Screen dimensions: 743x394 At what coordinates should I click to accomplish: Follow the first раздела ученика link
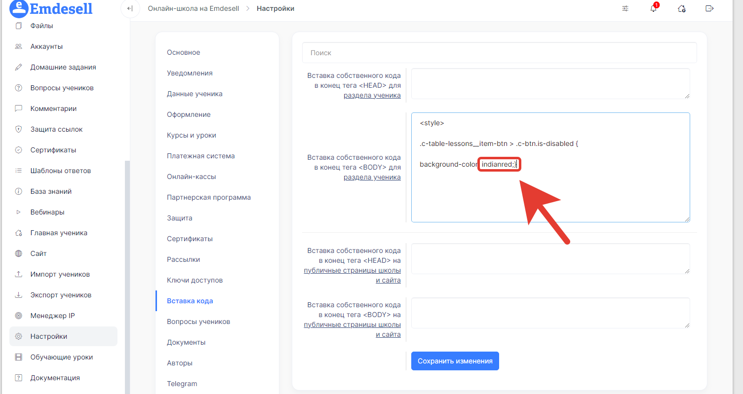(372, 95)
